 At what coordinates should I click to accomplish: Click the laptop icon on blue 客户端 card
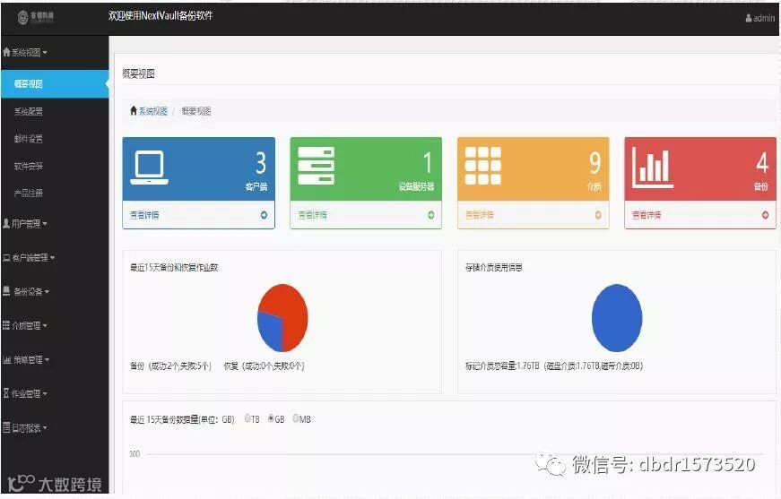point(149,168)
